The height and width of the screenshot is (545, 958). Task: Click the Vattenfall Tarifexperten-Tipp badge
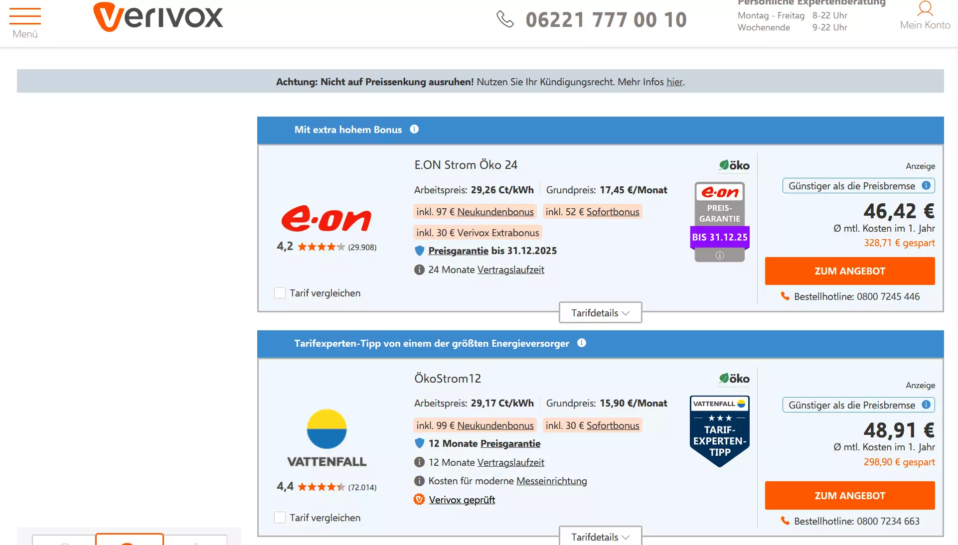point(720,431)
